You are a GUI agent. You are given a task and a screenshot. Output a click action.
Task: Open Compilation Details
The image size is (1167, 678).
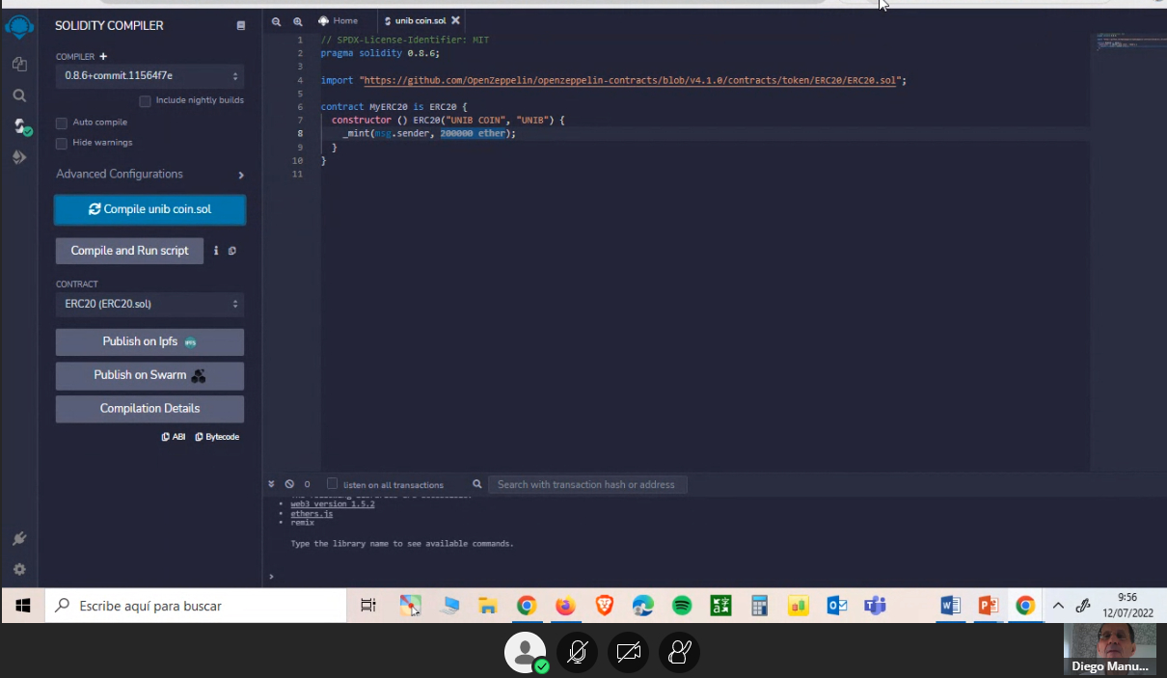pos(149,409)
